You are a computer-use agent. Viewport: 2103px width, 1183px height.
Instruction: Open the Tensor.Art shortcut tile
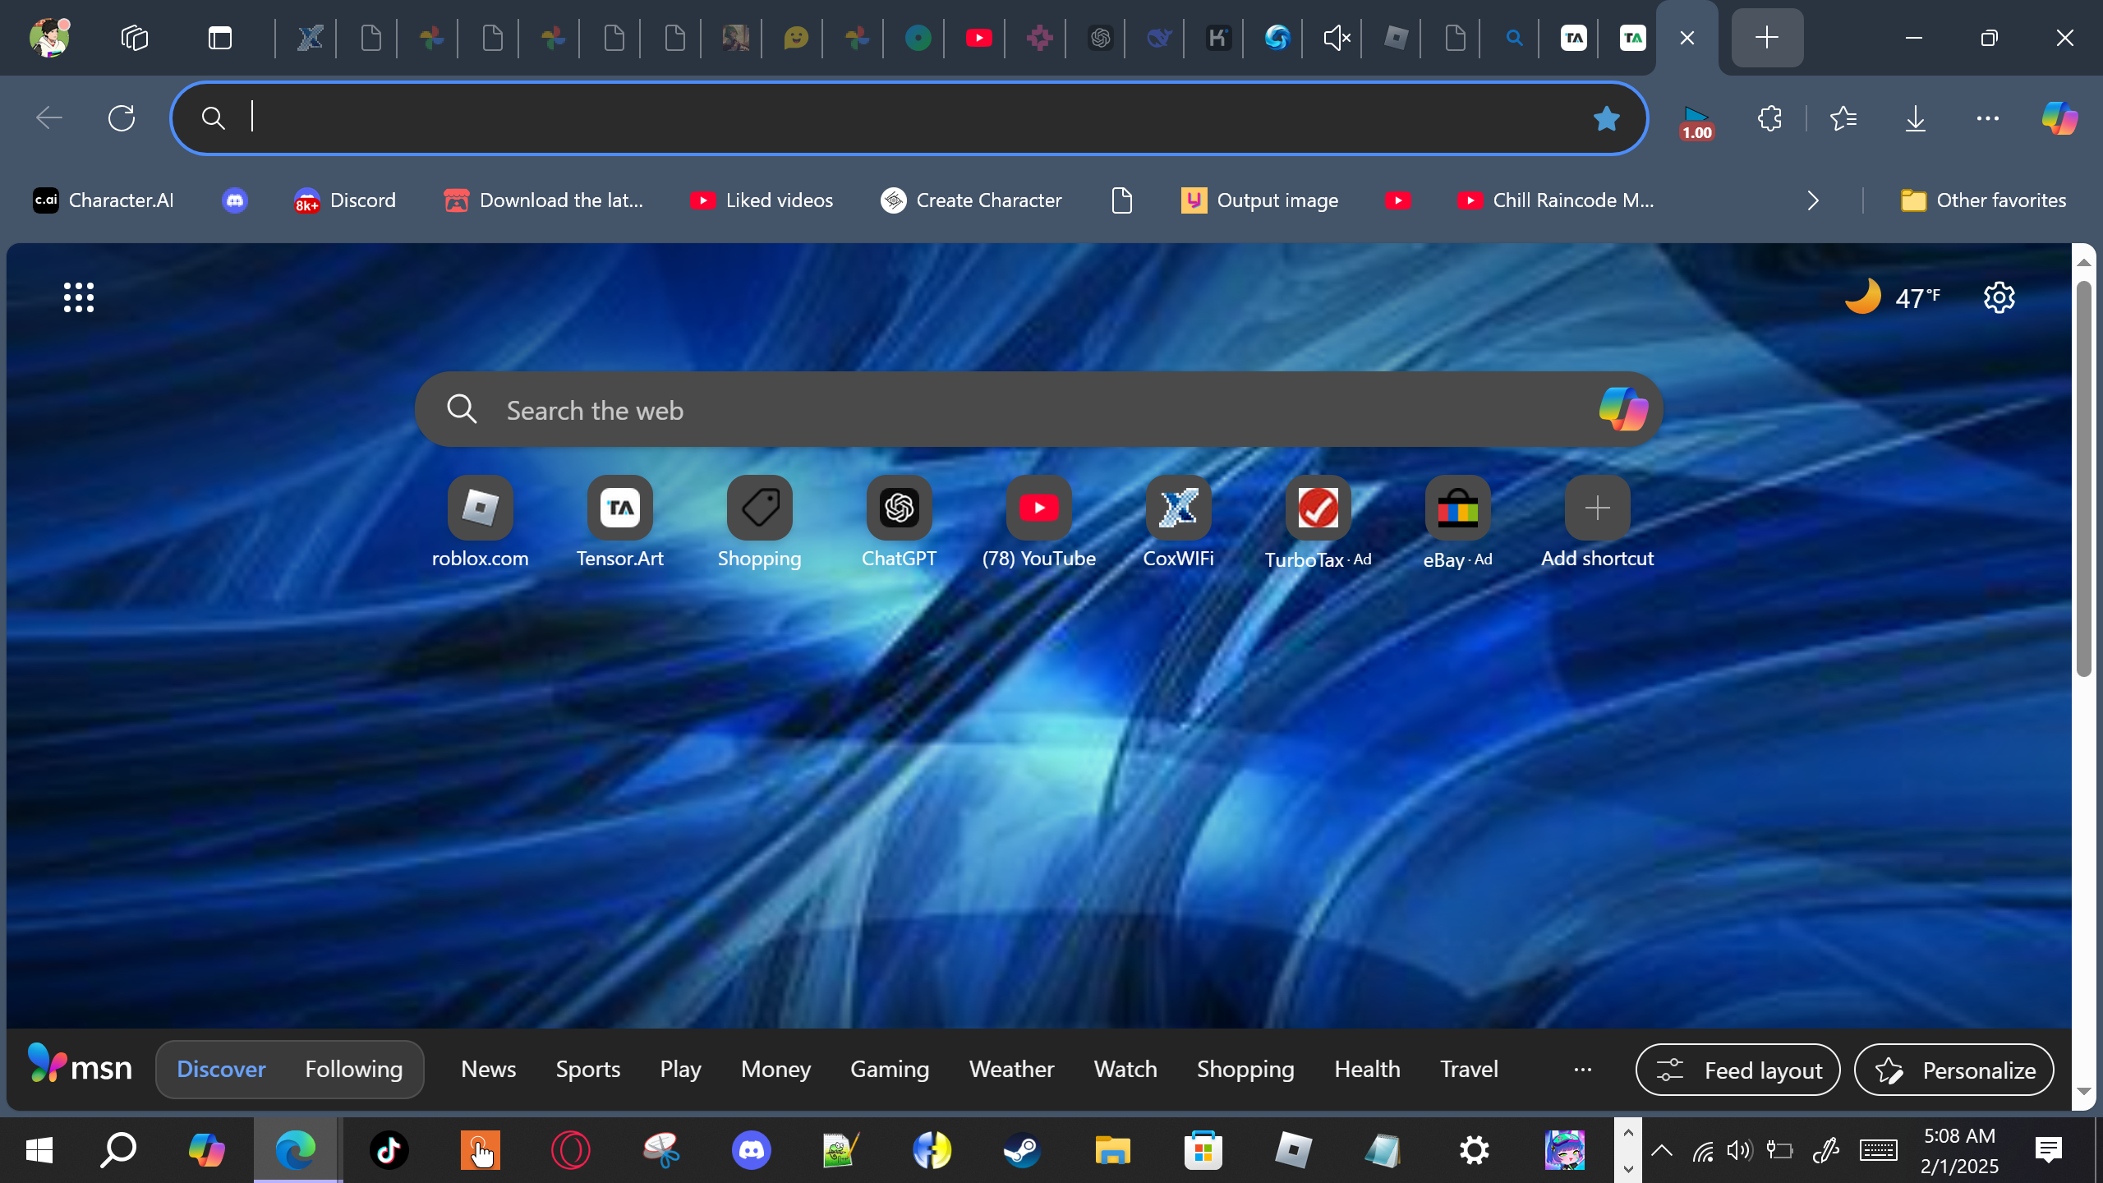(619, 509)
